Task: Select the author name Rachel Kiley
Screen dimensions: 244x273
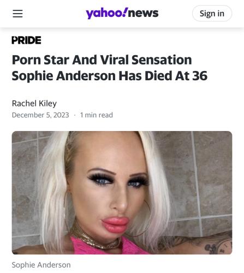Action: pyautogui.click(x=34, y=103)
